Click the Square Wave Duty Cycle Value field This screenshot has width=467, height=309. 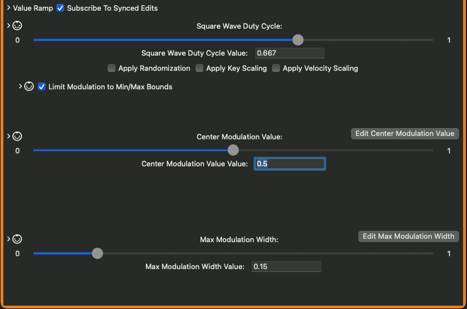coord(290,53)
